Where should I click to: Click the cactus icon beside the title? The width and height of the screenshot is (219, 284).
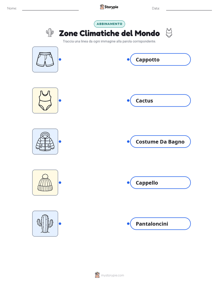click(50, 33)
